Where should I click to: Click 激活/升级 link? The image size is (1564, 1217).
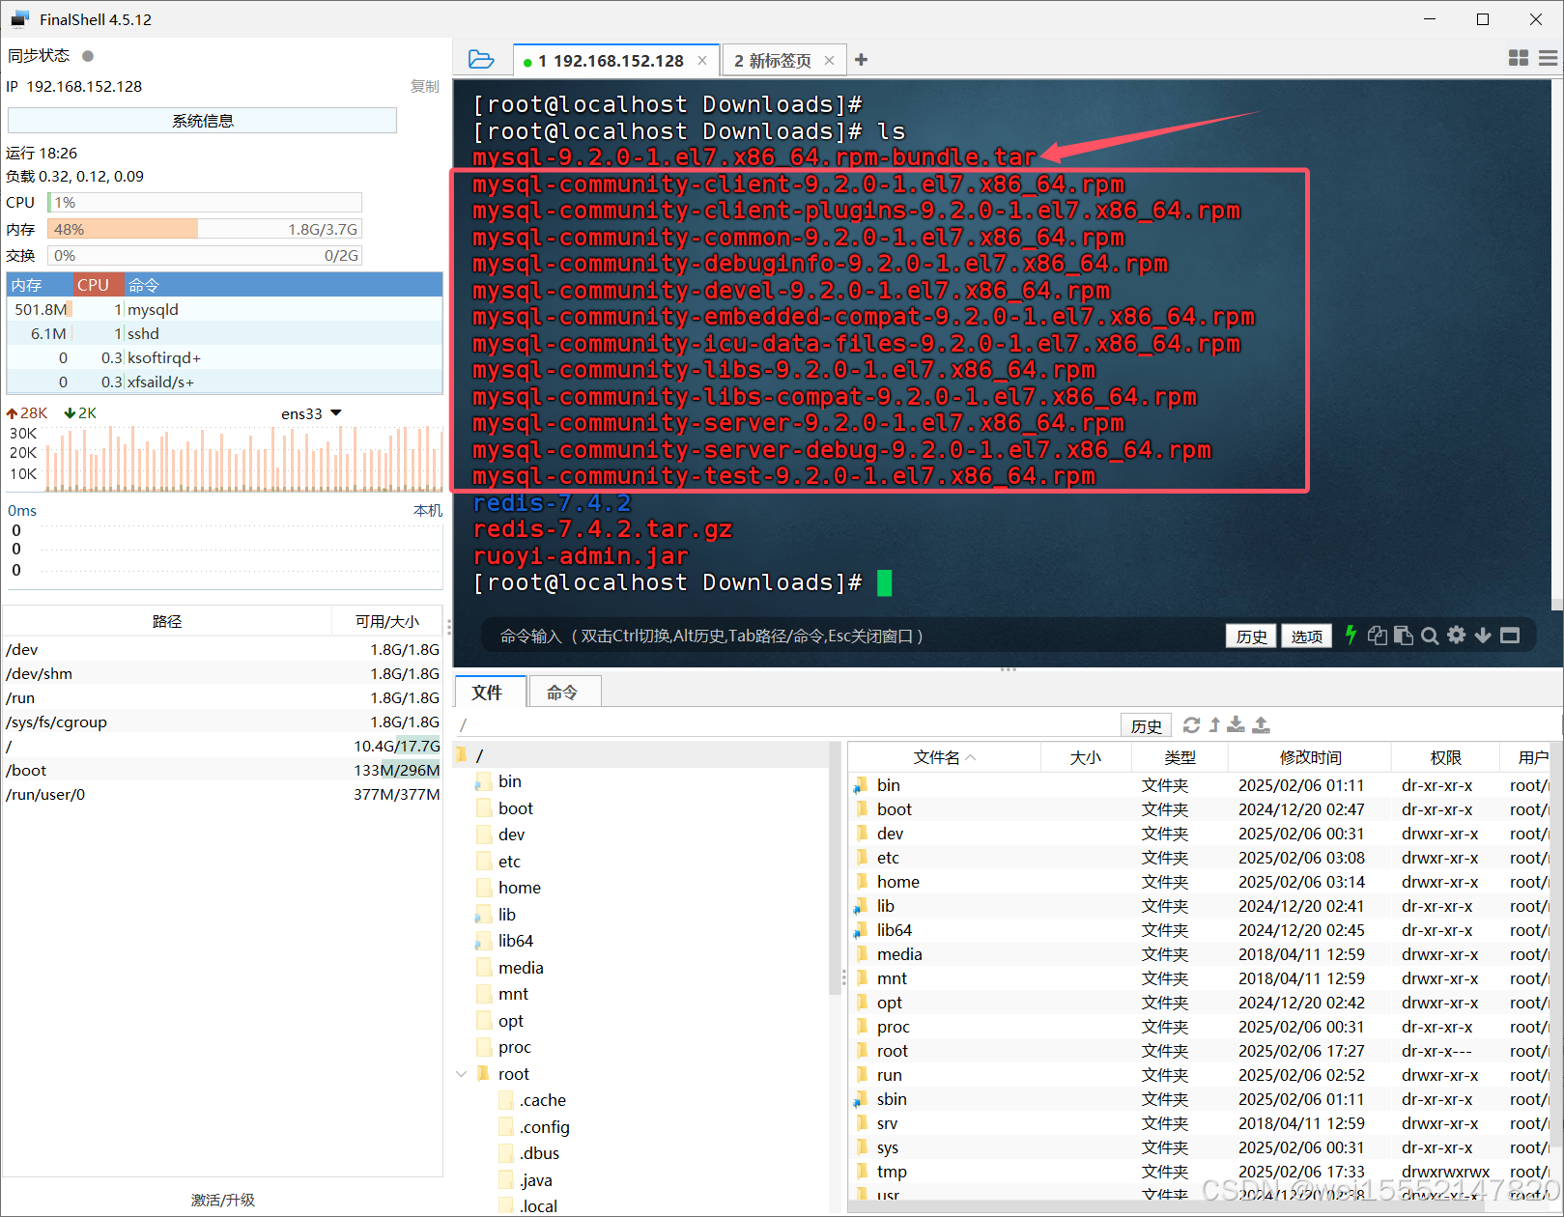[x=223, y=1200]
